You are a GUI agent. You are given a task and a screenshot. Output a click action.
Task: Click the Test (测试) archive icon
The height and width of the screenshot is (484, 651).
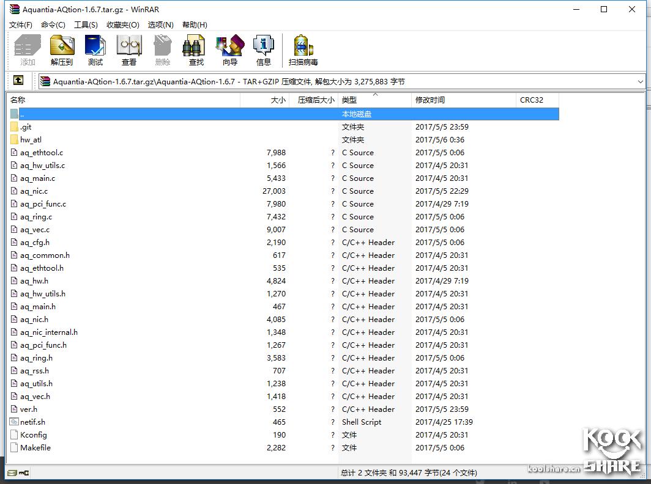point(95,50)
